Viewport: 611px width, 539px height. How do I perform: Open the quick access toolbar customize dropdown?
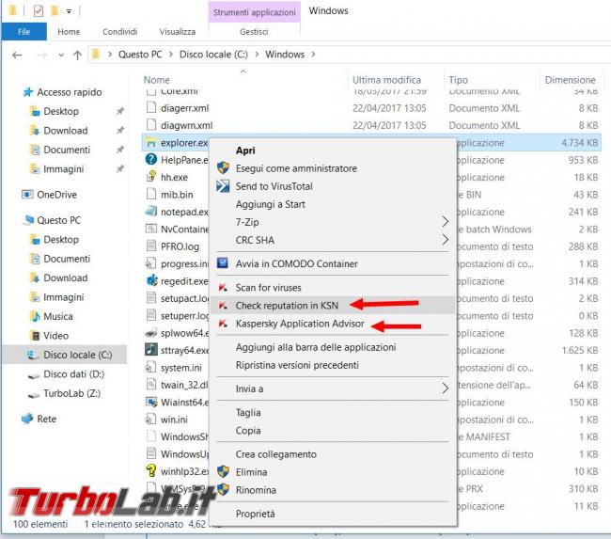[69, 11]
